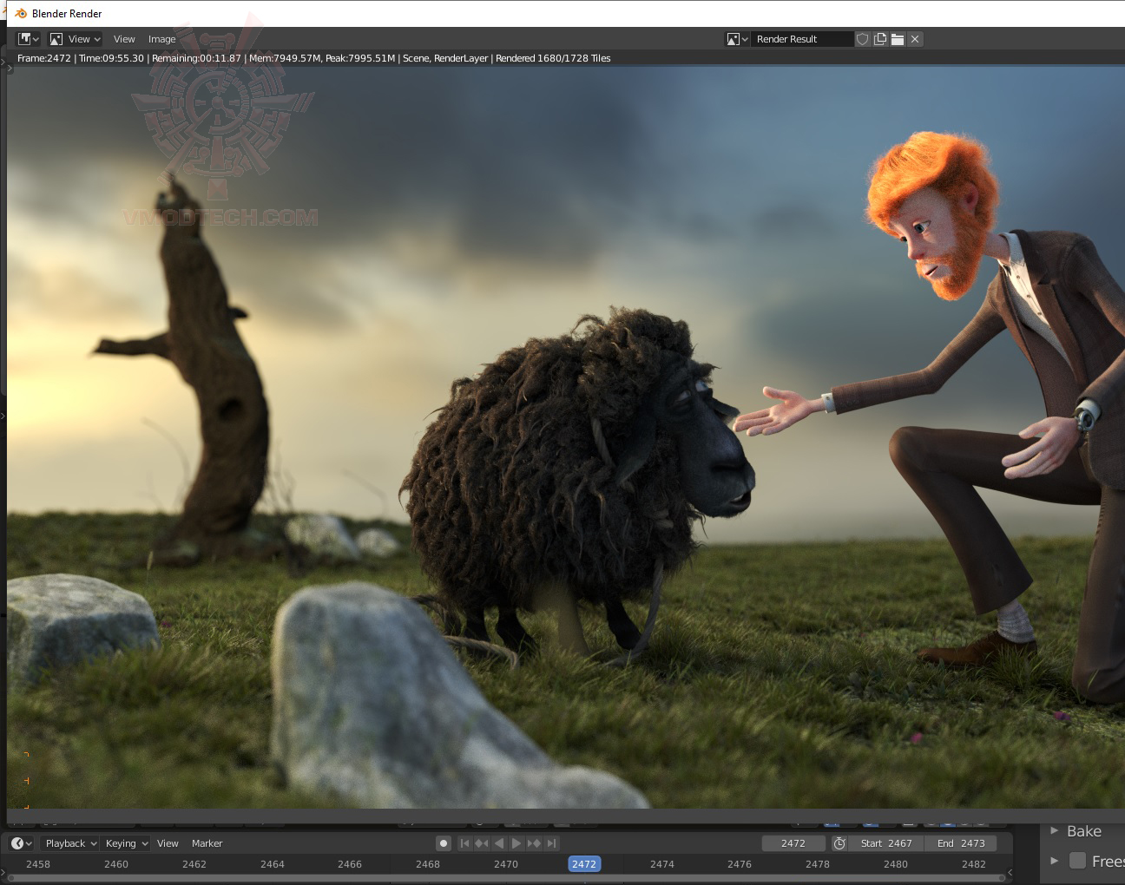The height and width of the screenshot is (885, 1125).
Task: Click the Blender logo in the title bar
Action: [x=21, y=14]
